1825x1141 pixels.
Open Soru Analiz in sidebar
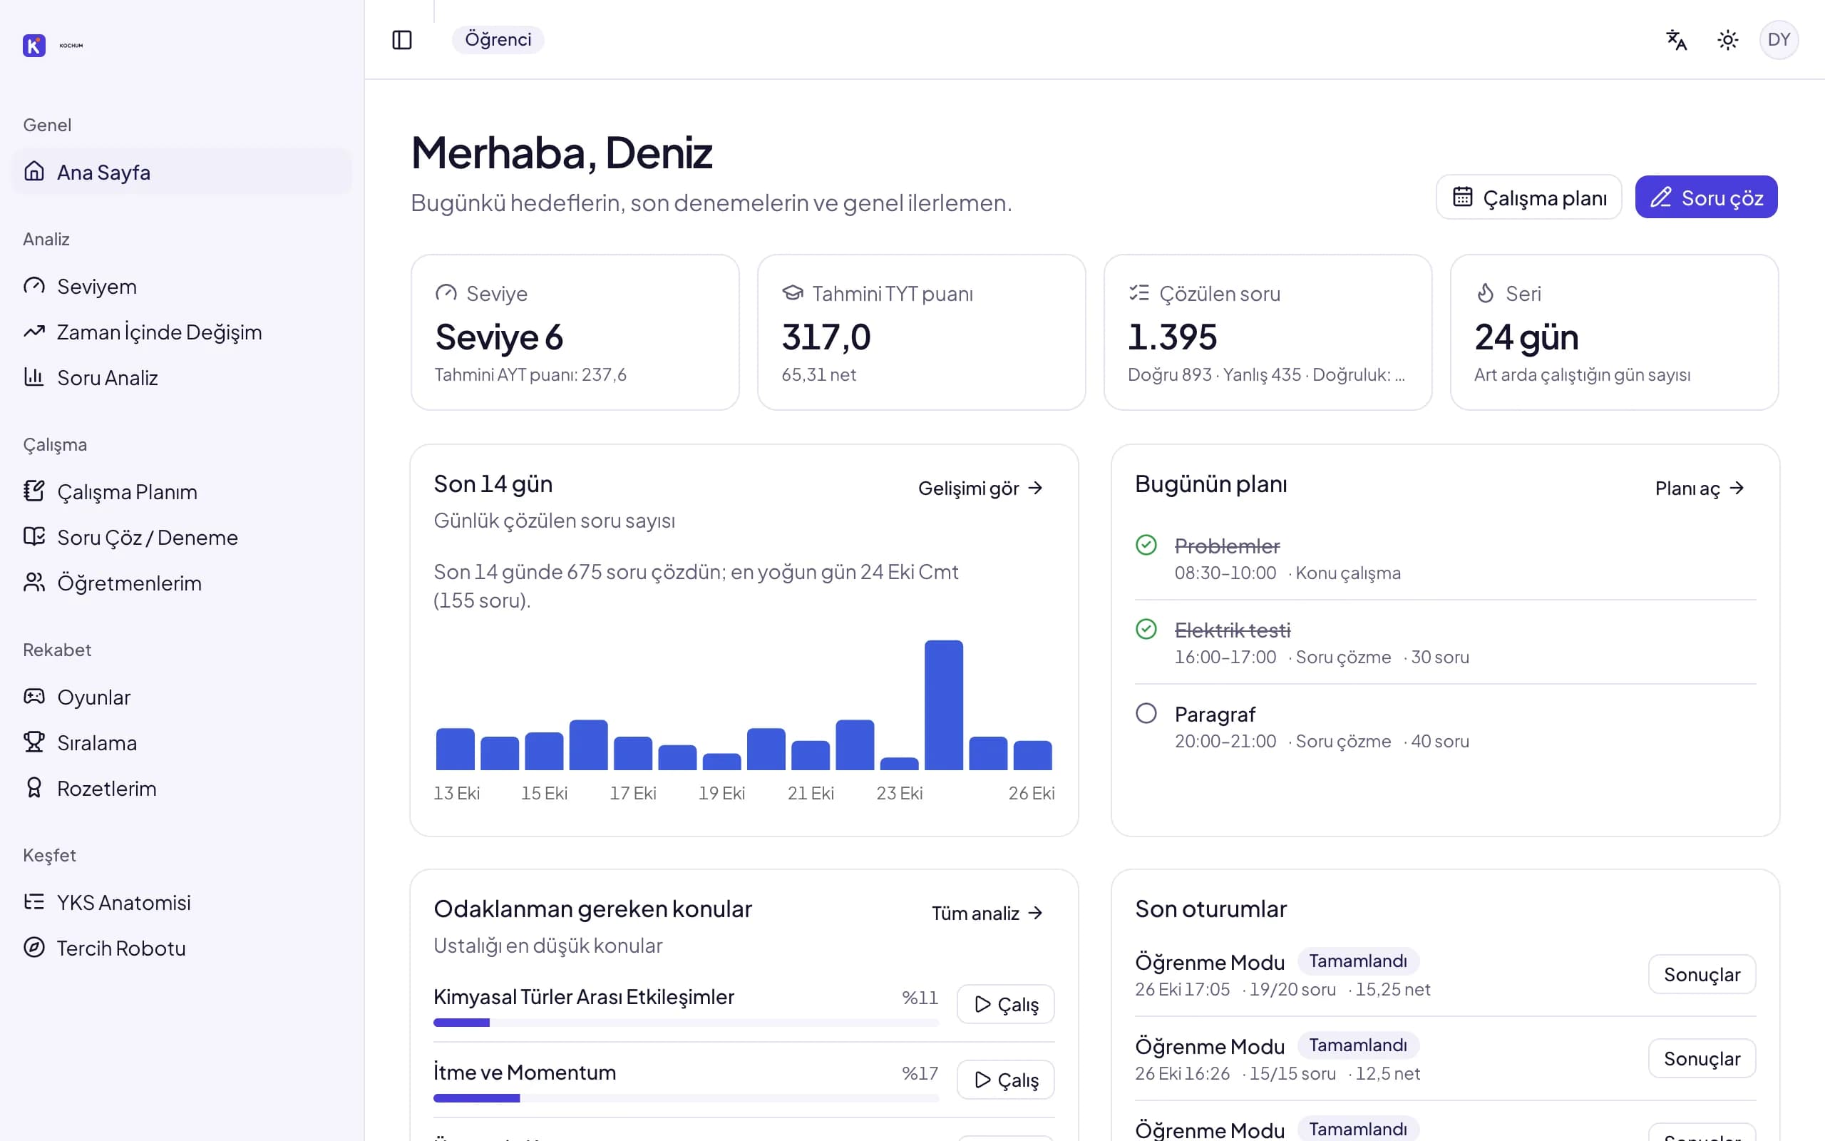click(181, 377)
